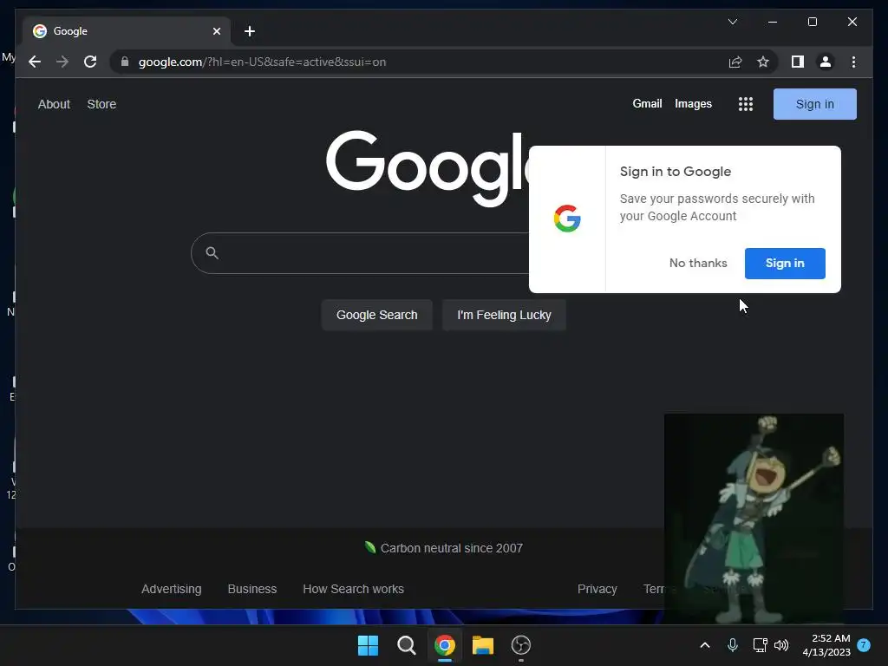
Task: Go back using the browser back arrow
Action: click(35, 62)
